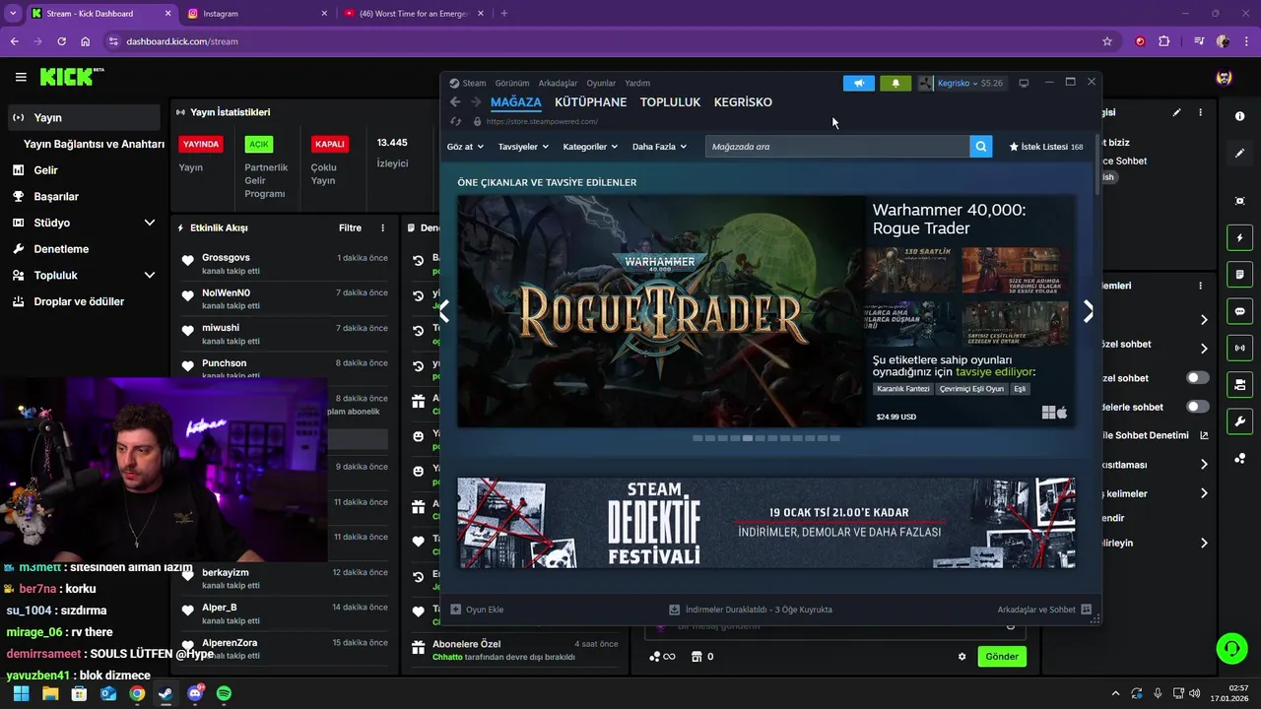The image size is (1261, 709).
Task: Show next featured game carousel arrow
Action: coord(1088,311)
